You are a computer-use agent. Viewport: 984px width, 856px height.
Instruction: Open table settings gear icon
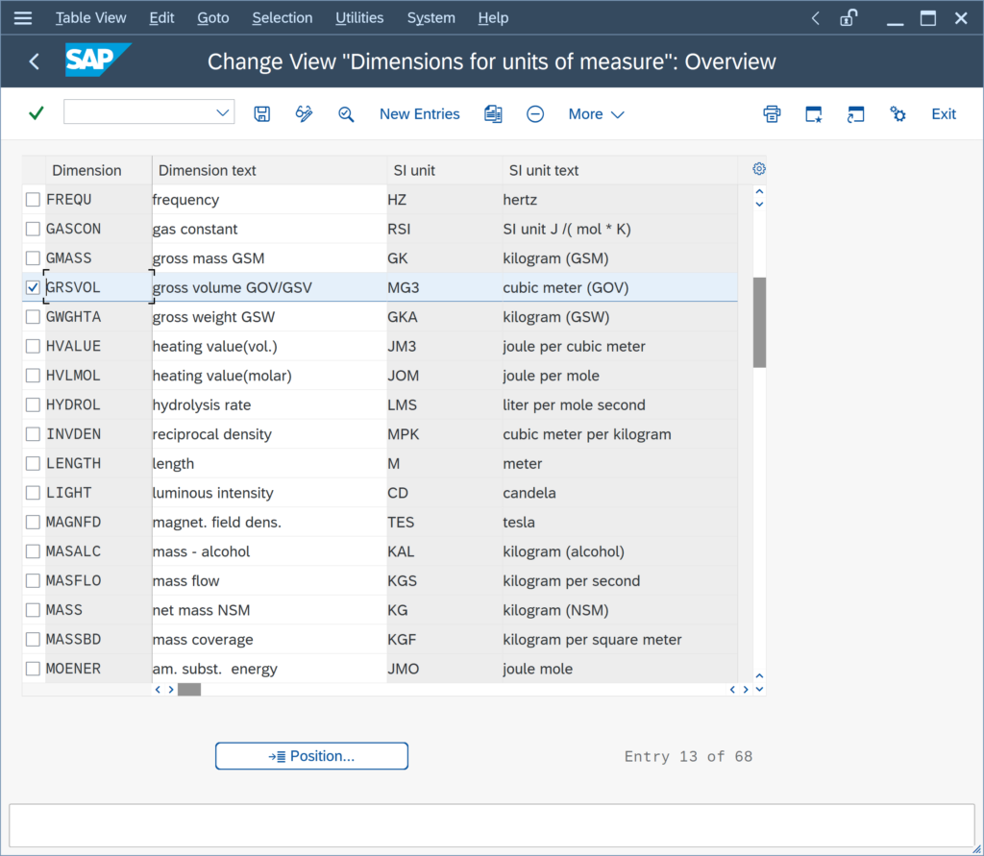759,169
